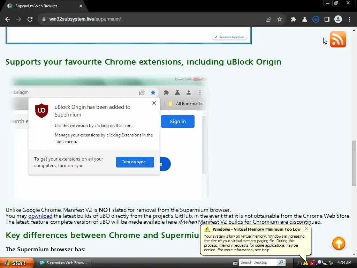Click the scrollbar down arrow
Image resolution: width=357 pixels, height=268 pixels.
tap(354, 254)
